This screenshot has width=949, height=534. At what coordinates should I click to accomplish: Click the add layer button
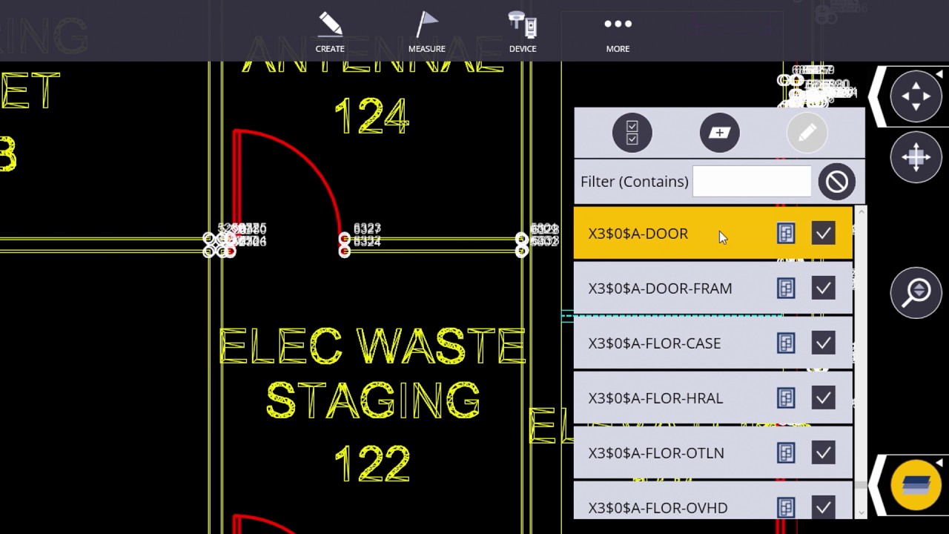[719, 133]
